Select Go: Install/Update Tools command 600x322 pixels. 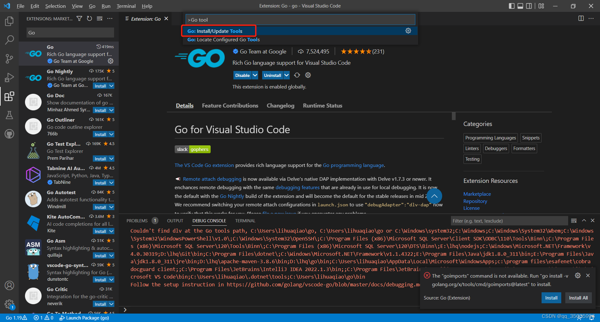point(300,31)
